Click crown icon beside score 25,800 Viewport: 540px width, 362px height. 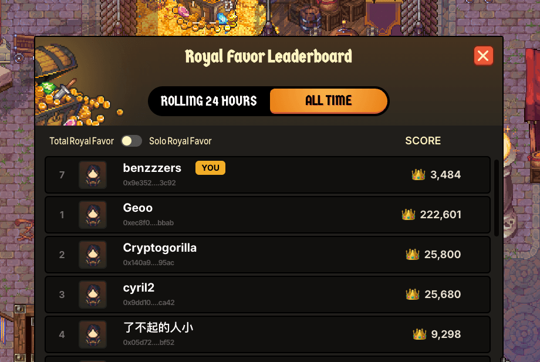click(413, 254)
